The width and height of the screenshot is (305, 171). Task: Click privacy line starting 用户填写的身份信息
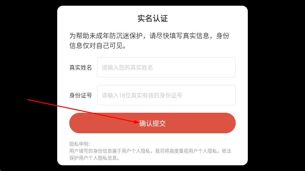[x=150, y=151]
